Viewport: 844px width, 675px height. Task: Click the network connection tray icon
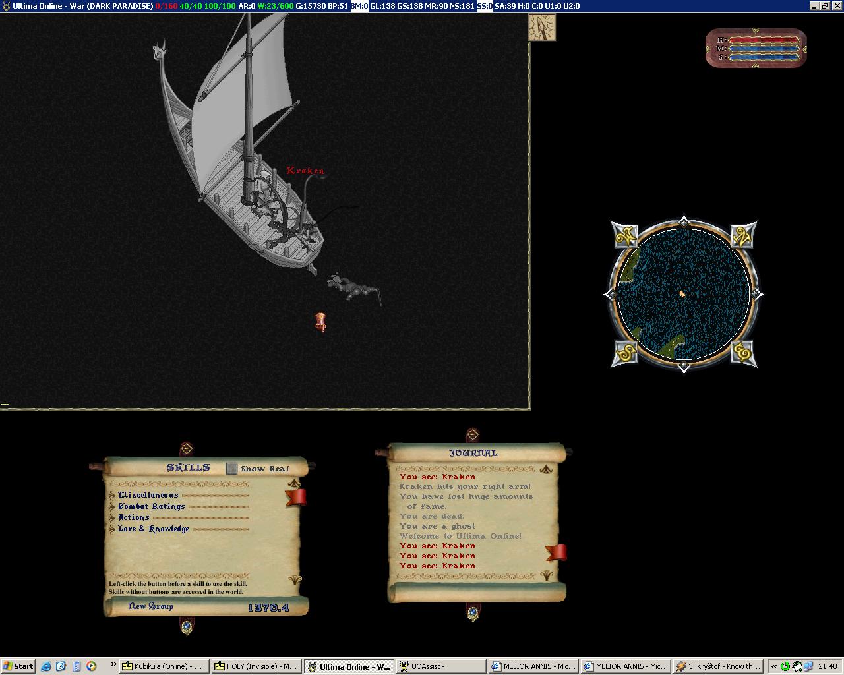(x=808, y=666)
